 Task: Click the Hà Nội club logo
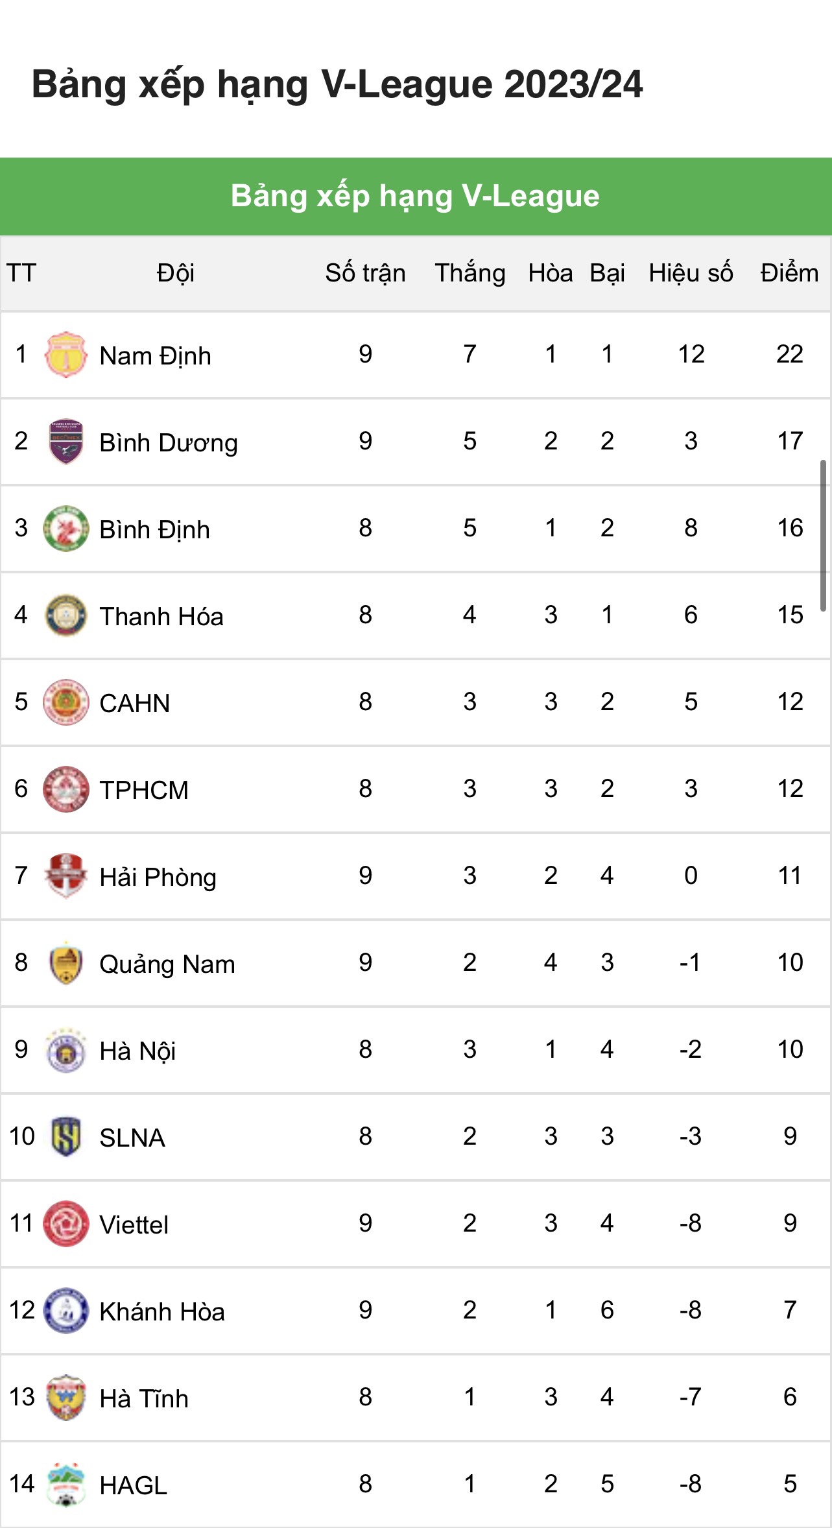pyautogui.click(x=65, y=1050)
